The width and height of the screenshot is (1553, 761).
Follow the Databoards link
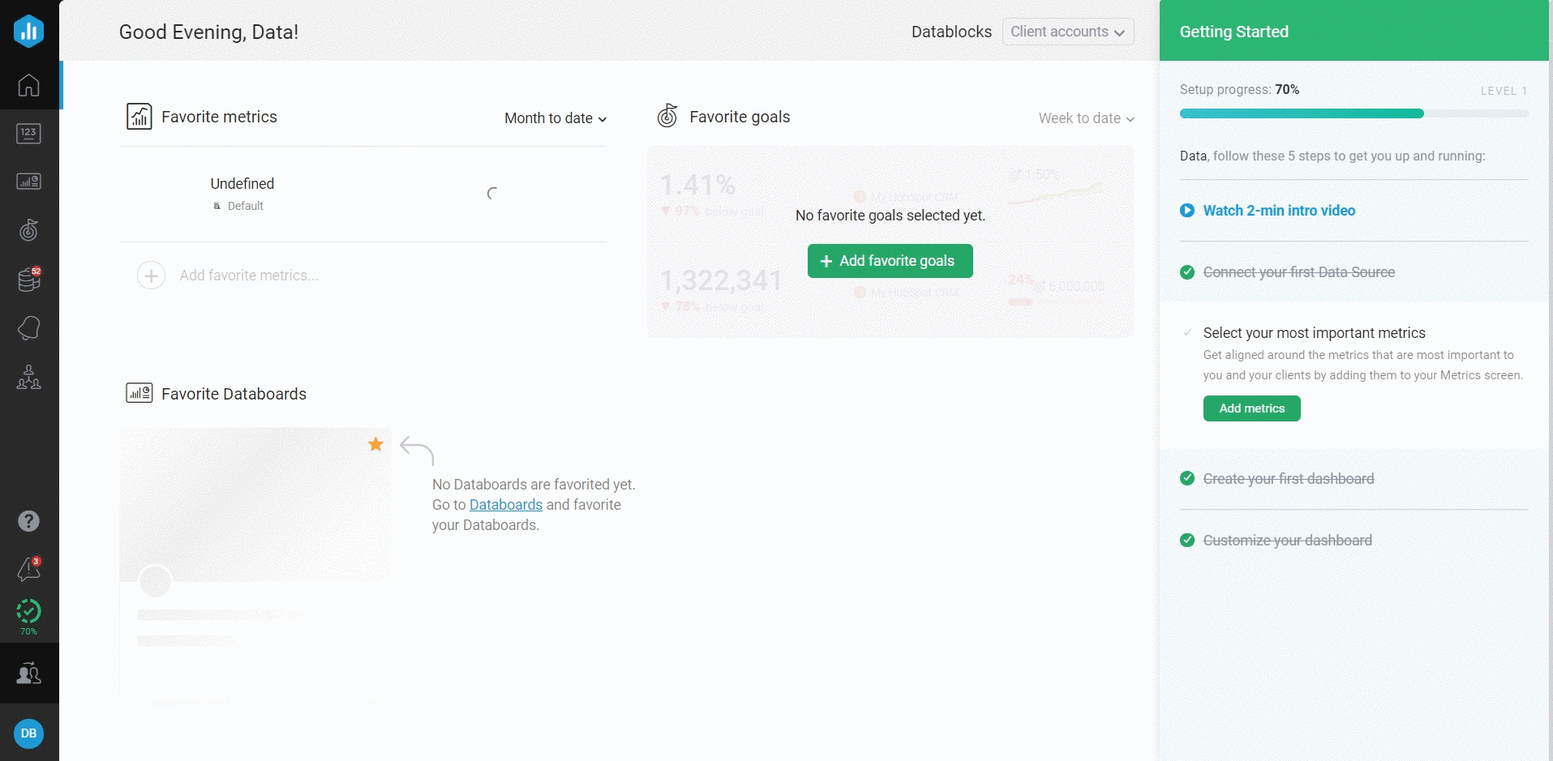pyautogui.click(x=505, y=505)
